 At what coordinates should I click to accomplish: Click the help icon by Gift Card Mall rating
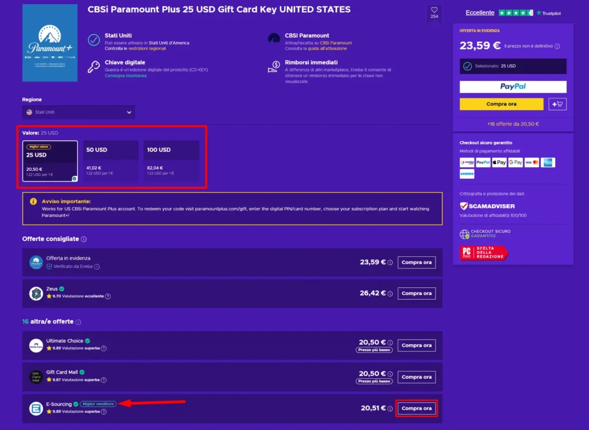(104, 379)
